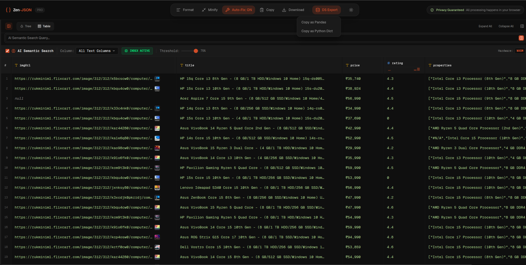Click the WASM hardware badge
The height and width of the screenshot is (265, 526).
tap(520, 51)
